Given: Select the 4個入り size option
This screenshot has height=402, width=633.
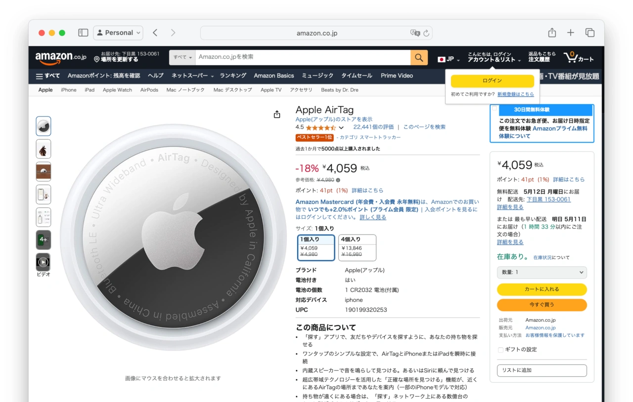Looking at the screenshot, I should coord(357,247).
